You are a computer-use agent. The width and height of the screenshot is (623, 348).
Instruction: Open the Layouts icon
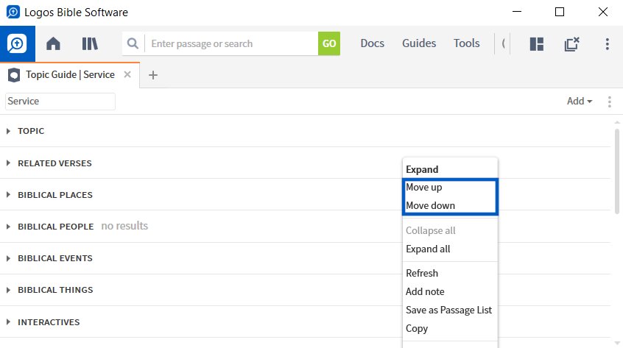click(x=537, y=43)
